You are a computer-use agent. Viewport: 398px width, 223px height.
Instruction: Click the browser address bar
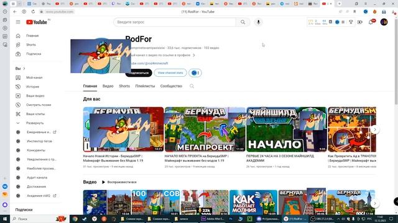[59, 12]
